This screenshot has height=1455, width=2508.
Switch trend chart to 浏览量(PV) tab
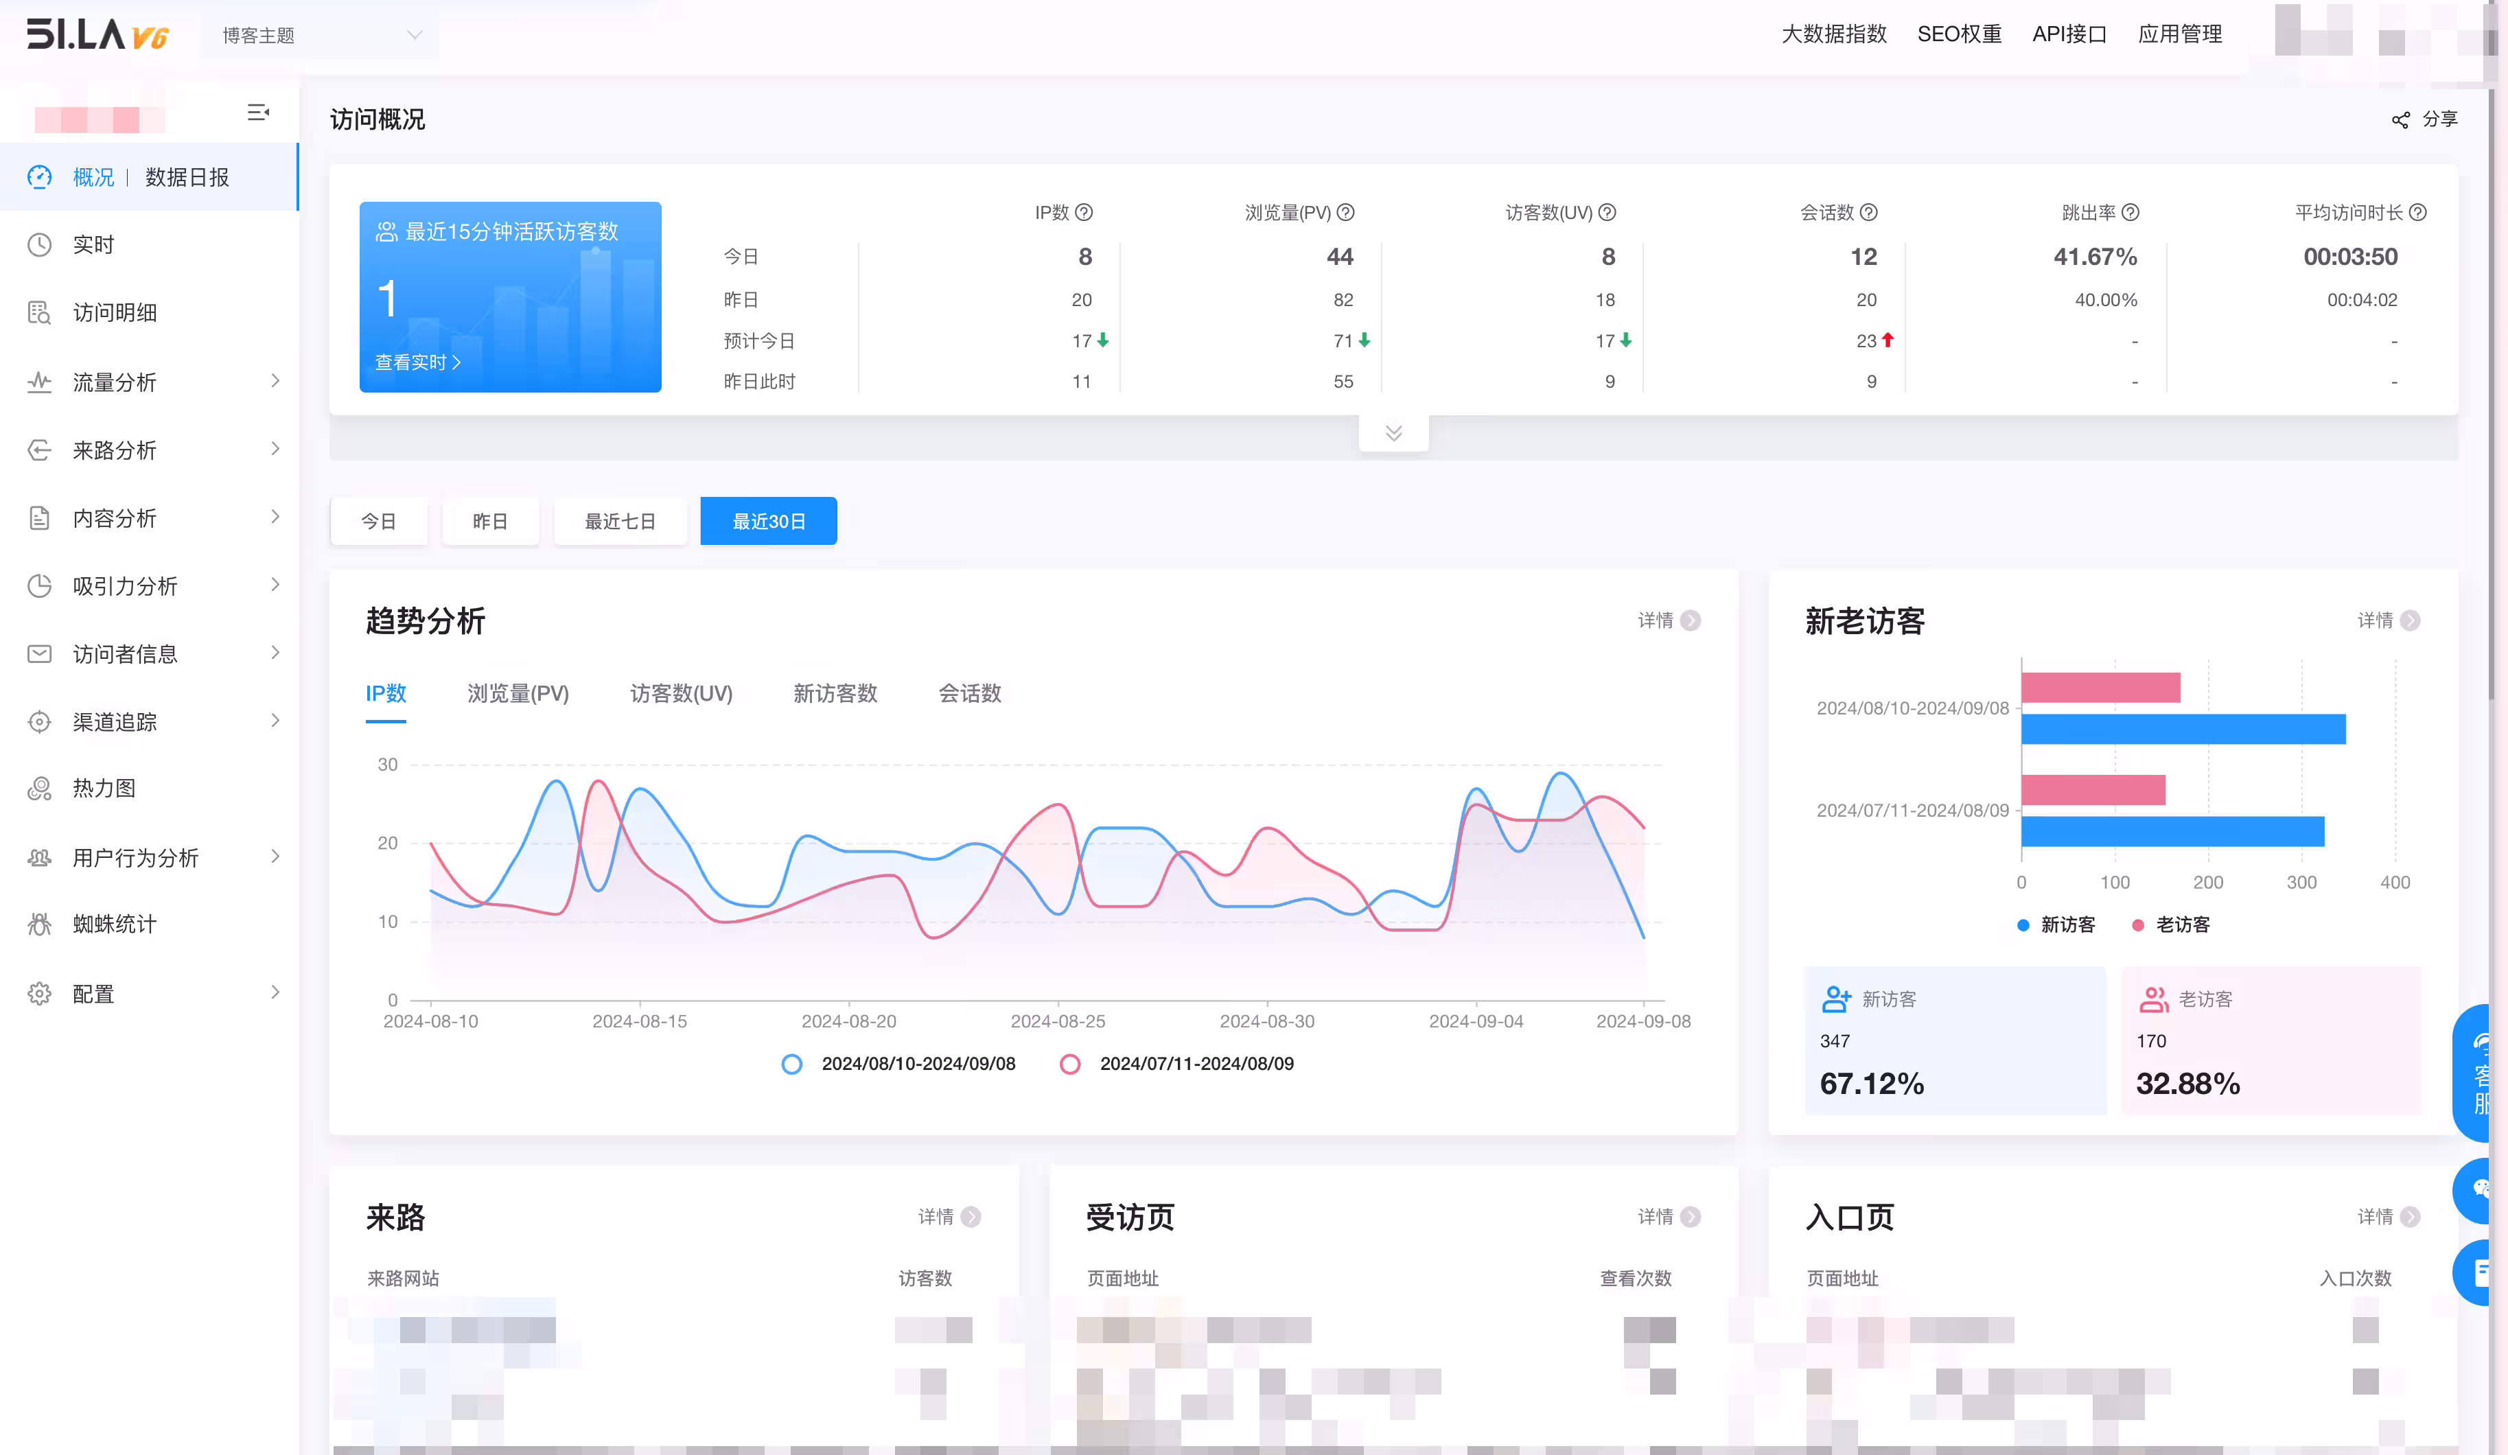tap(518, 694)
